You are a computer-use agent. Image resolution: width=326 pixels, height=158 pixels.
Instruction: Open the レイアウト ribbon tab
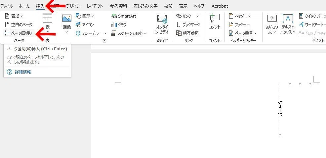coord(95,6)
